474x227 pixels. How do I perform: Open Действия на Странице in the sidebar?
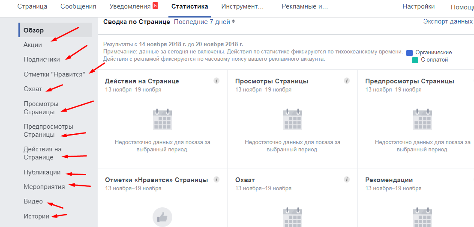point(42,153)
